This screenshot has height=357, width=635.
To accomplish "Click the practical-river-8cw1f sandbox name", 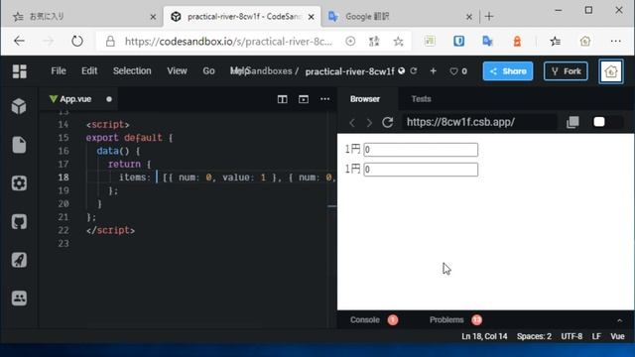I will pyautogui.click(x=349, y=71).
